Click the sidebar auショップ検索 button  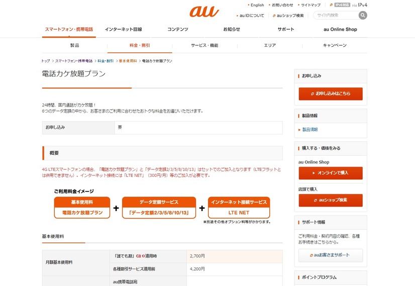point(331,200)
